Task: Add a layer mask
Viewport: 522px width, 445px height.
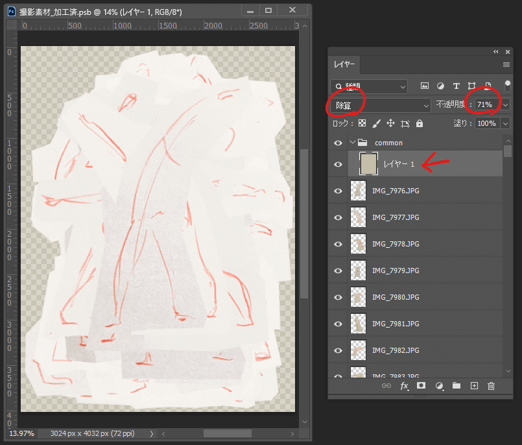Action: tap(421, 385)
